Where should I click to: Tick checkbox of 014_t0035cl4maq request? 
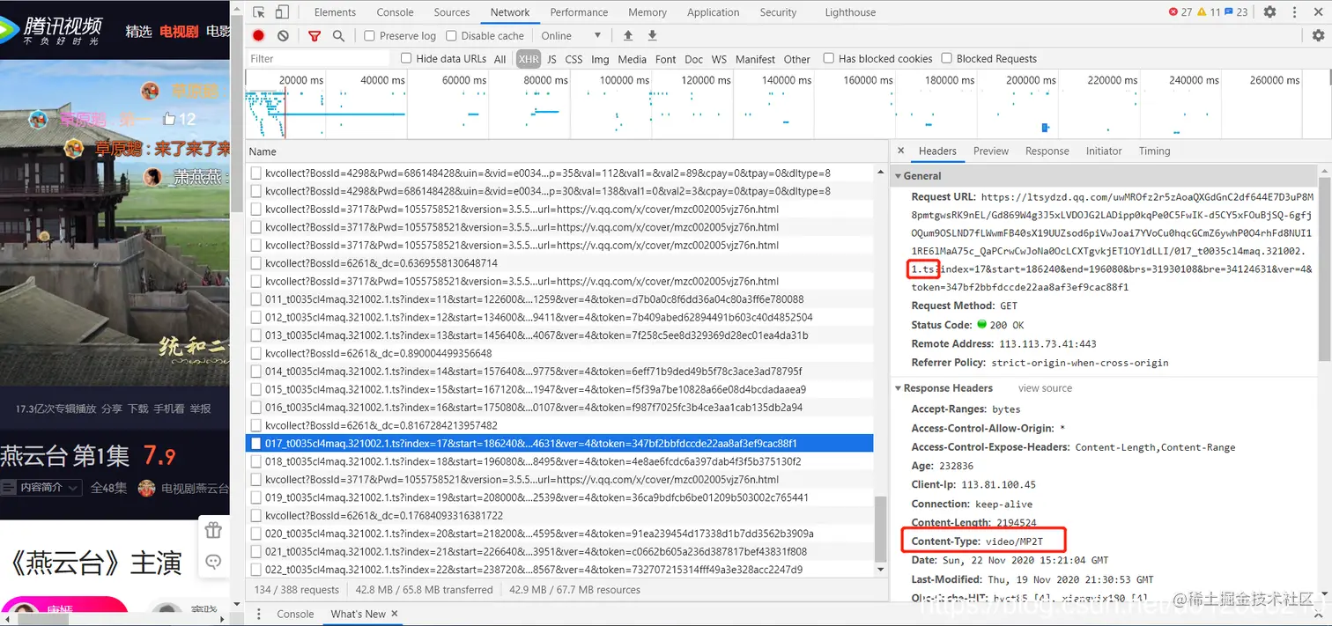pyautogui.click(x=256, y=372)
